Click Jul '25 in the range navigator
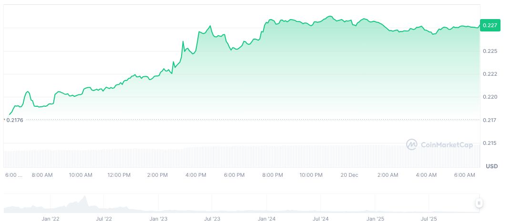The width and height of the screenshot is (511, 224). [x=429, y=219]
